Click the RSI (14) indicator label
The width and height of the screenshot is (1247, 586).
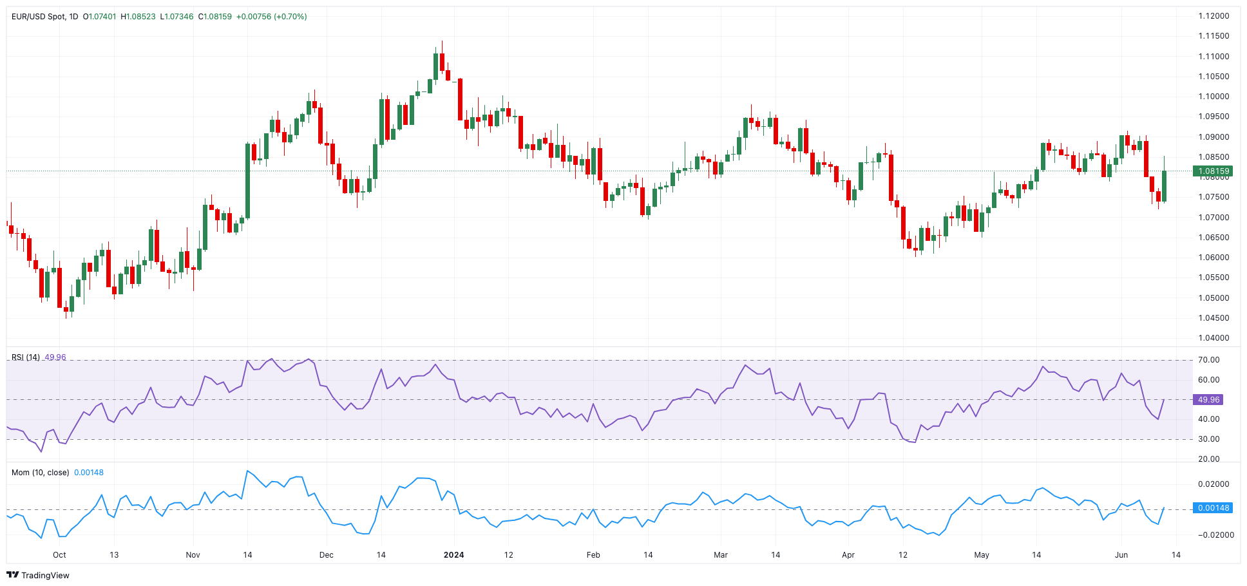point(26,357)
